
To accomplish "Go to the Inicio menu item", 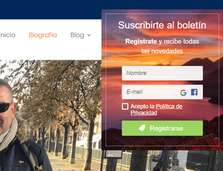I will click(7, 35).
